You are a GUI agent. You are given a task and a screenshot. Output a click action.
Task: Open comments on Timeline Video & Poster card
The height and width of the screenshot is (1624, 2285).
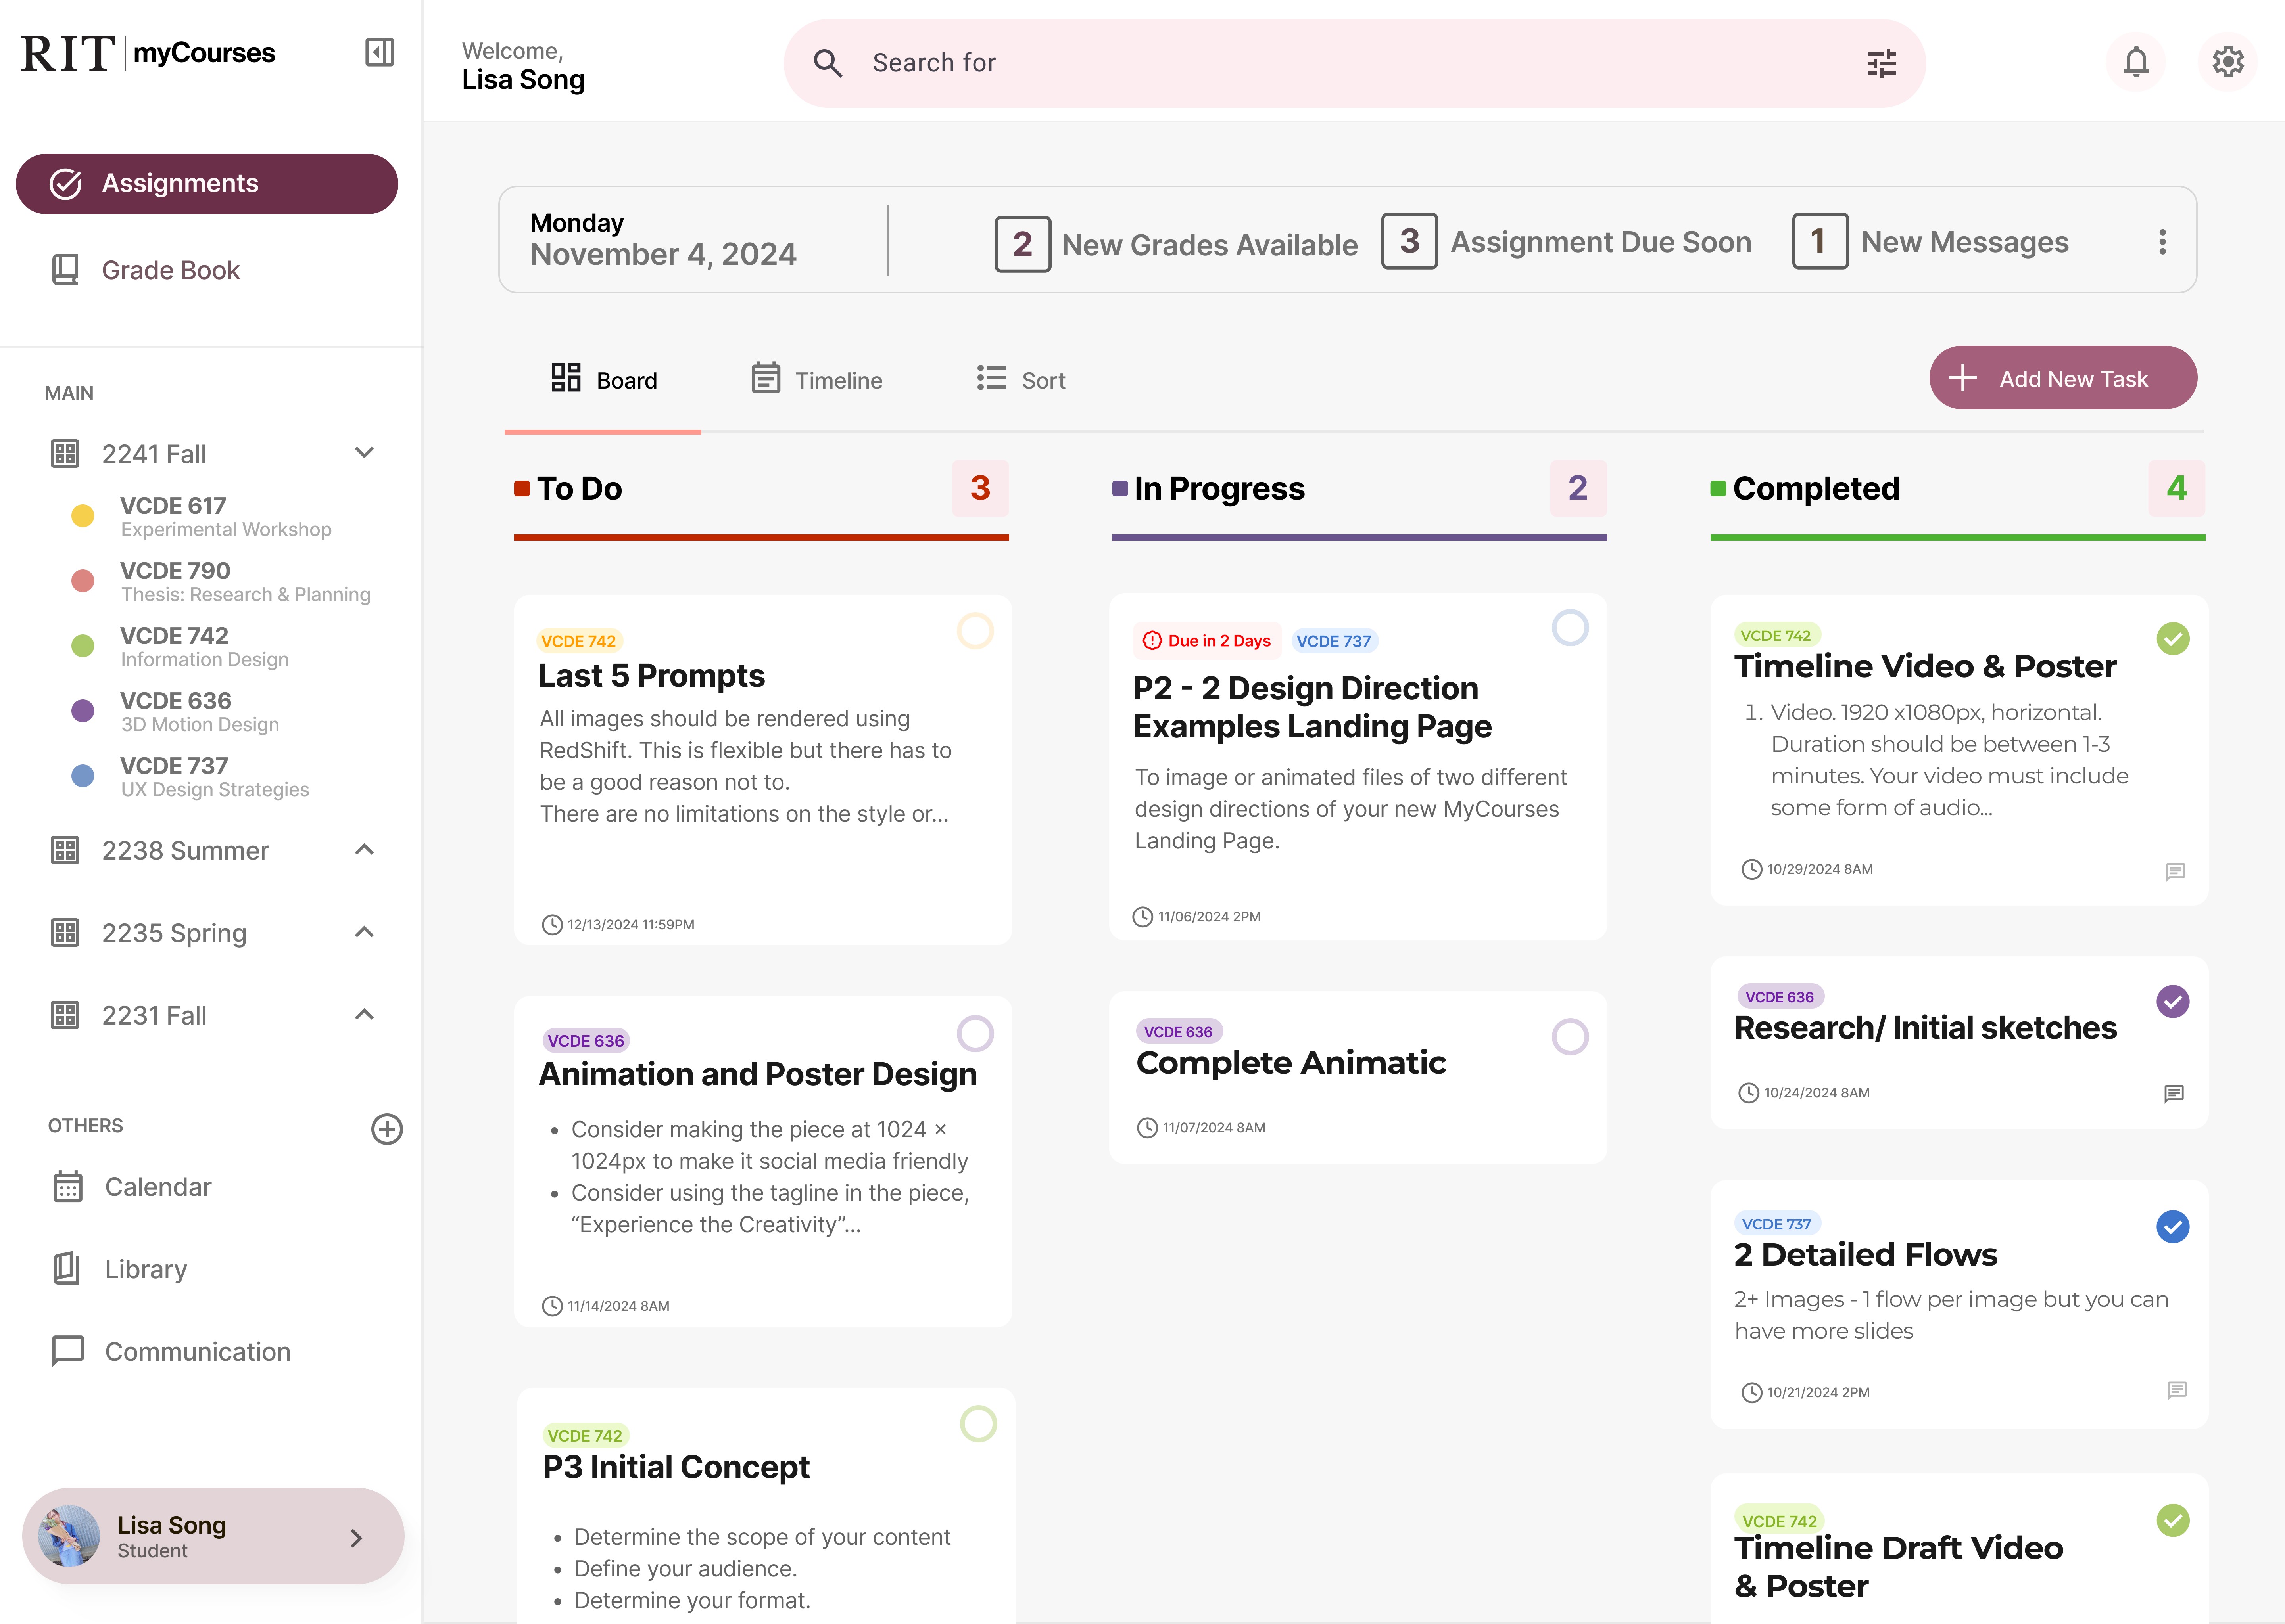(2175, 872)
